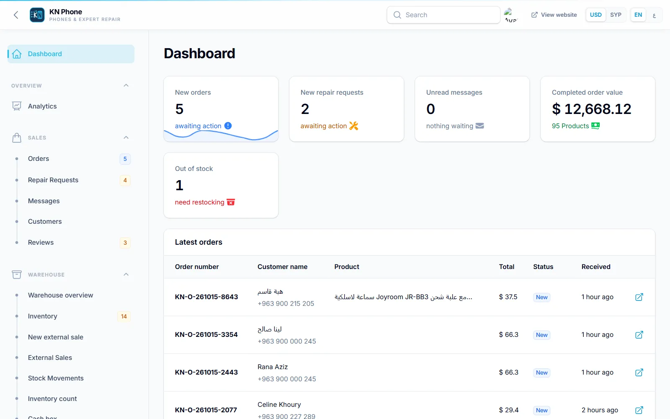Click the 2 hours ago received cell

coord(600,410)
